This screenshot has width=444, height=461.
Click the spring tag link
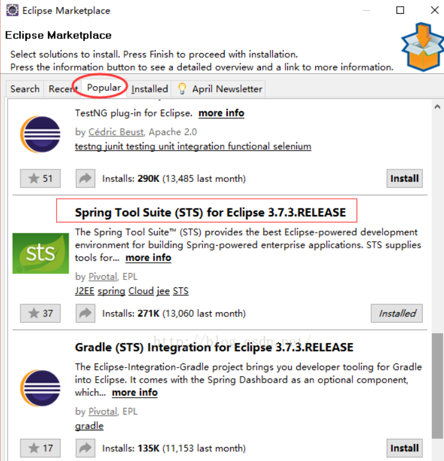point(111,291)
